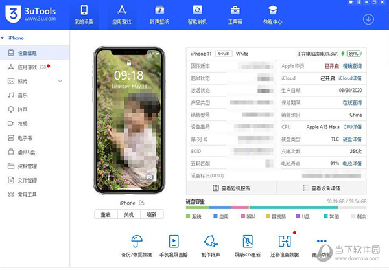Click the 64GB storage badge
Image resolution: width=389 pixels, height=270 pixels.
point(224,54)
